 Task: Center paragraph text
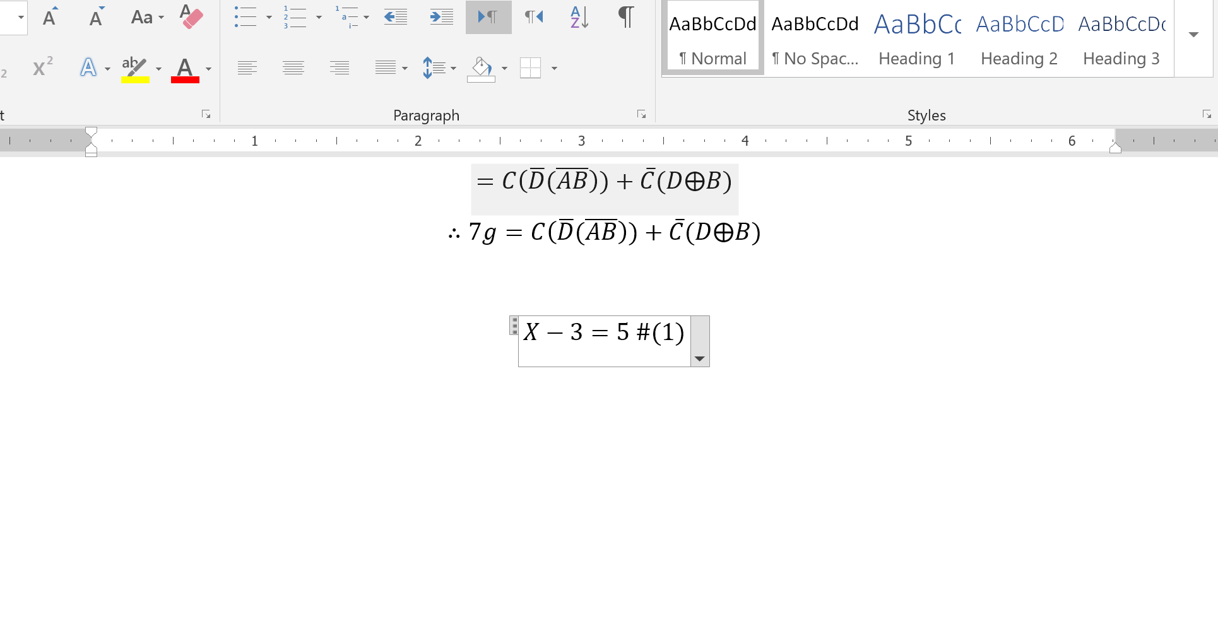coord(293,68)
